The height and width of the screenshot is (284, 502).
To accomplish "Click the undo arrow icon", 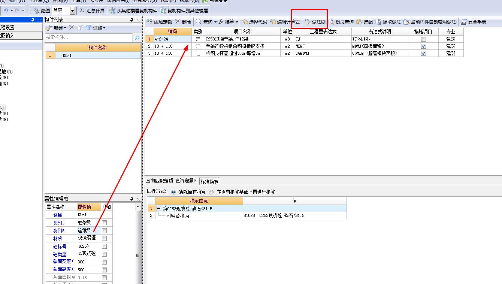I will 6,10.
